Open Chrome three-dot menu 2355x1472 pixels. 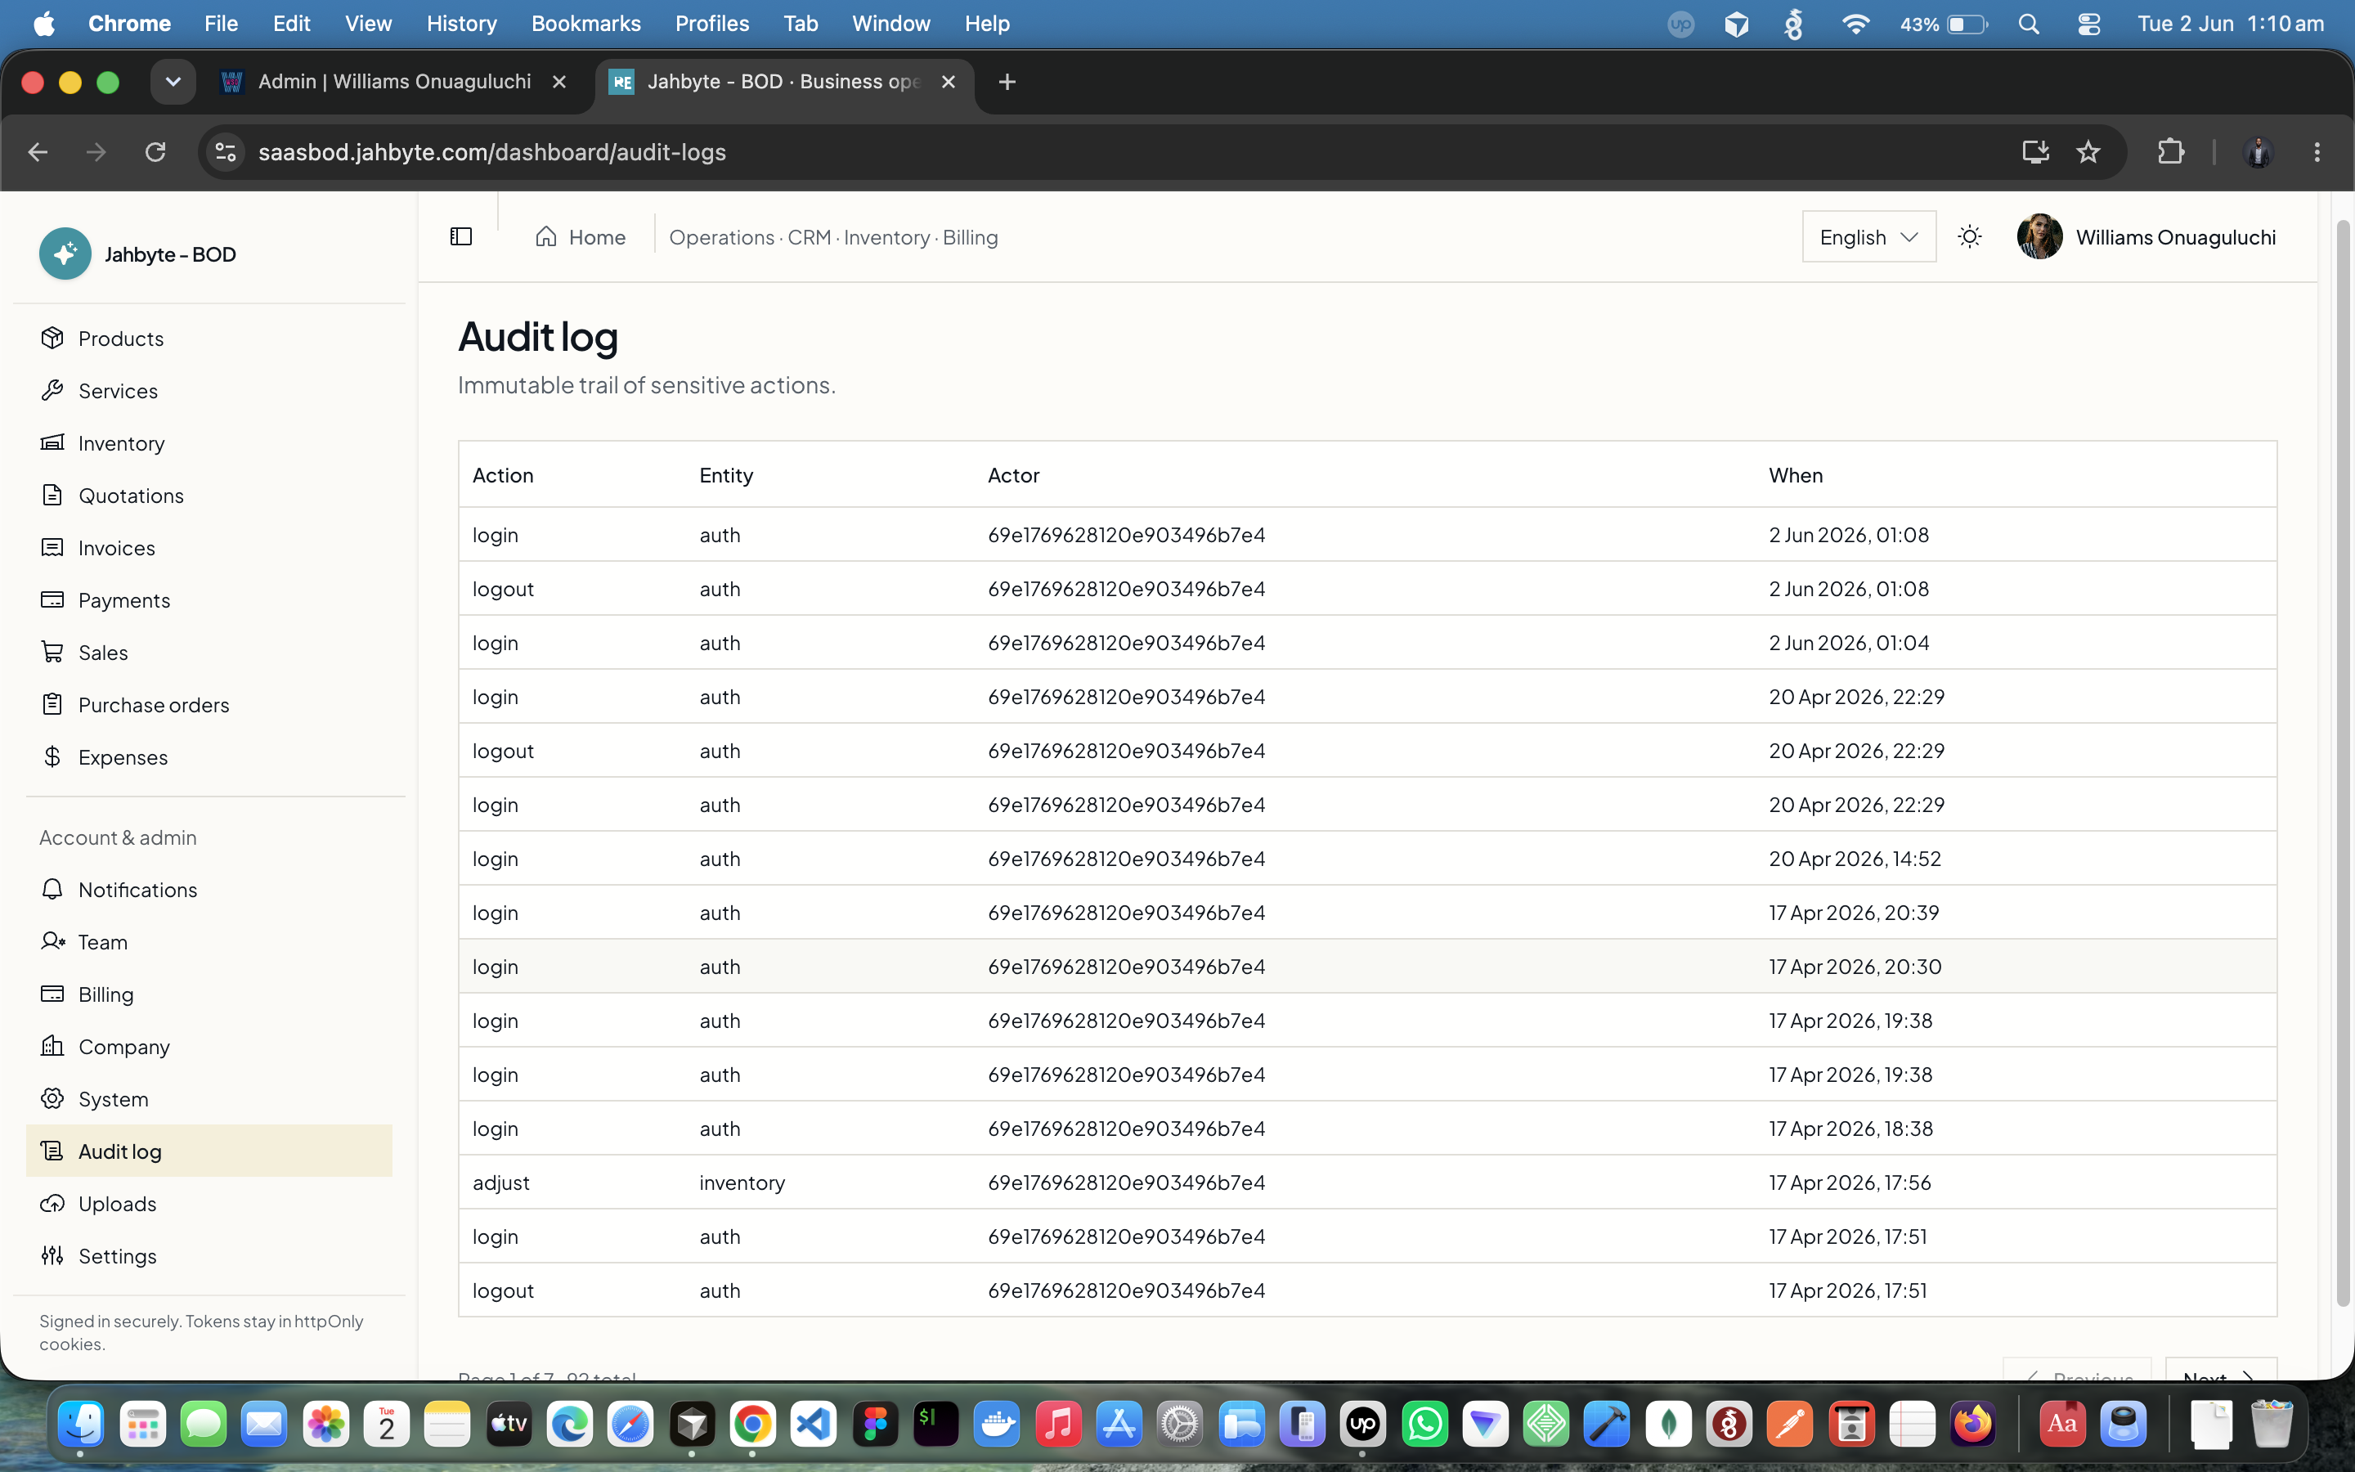[x=2317, y=152]
